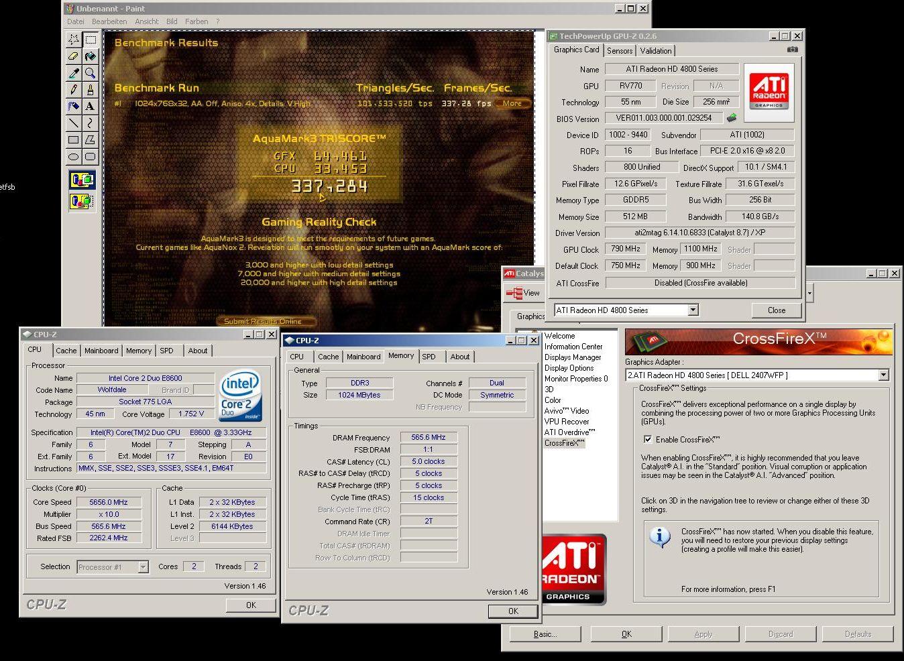Viewport: 904px width, 661px height.
Task: Pick the Eraser tool in Paint
Action: pos(74,56)
